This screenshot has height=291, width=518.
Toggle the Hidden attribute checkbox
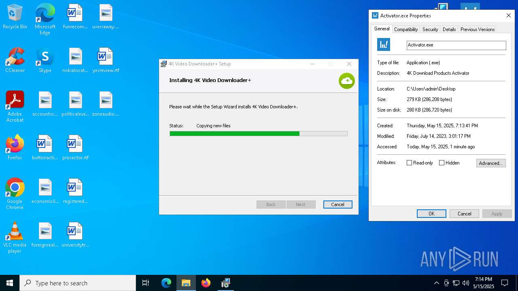point(442,163)
